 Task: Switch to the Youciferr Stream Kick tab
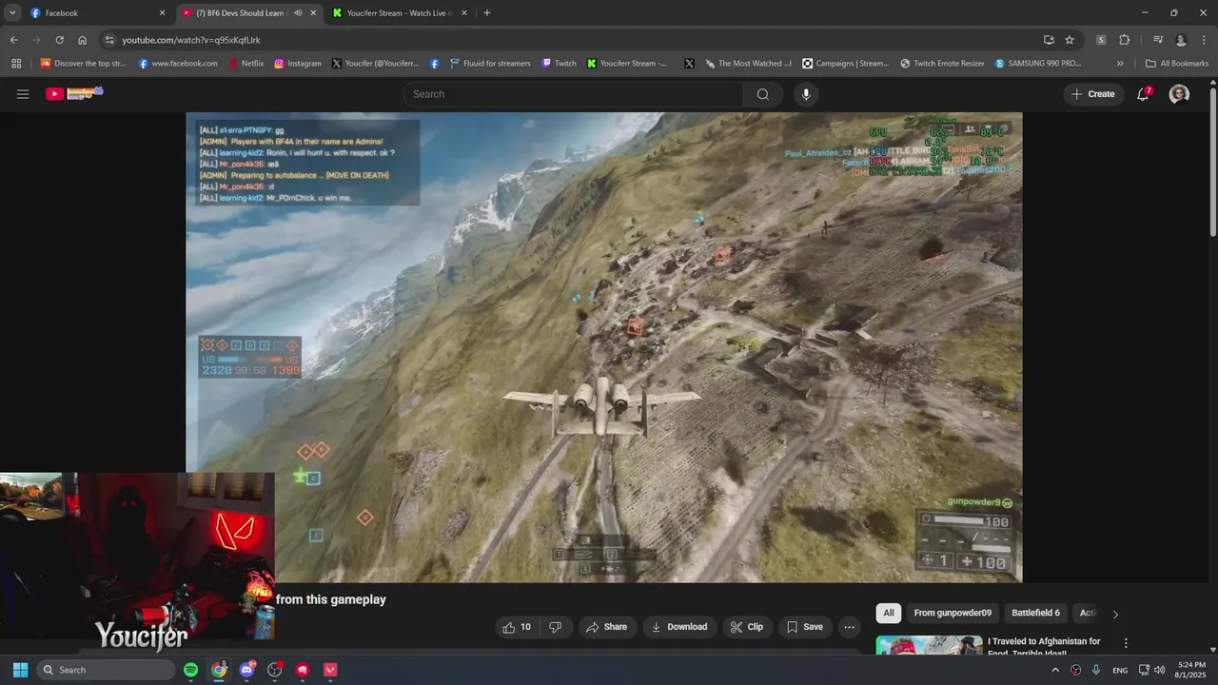click(400, 13)
